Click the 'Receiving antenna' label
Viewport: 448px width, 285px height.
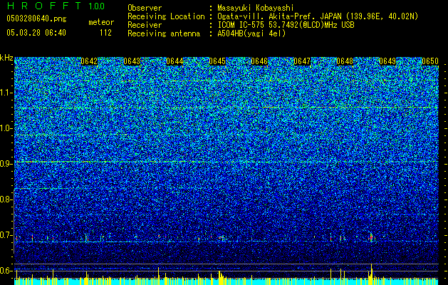pyautogui.click(x=164, y=33)
